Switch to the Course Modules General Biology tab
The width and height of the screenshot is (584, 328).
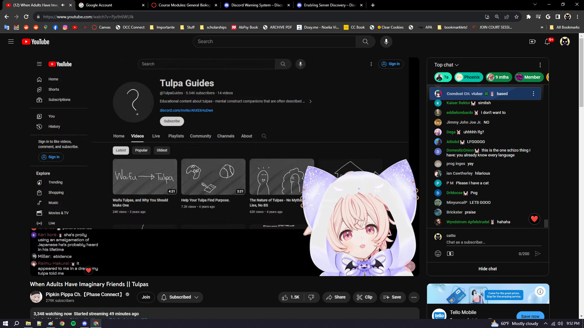coord(184,5)
